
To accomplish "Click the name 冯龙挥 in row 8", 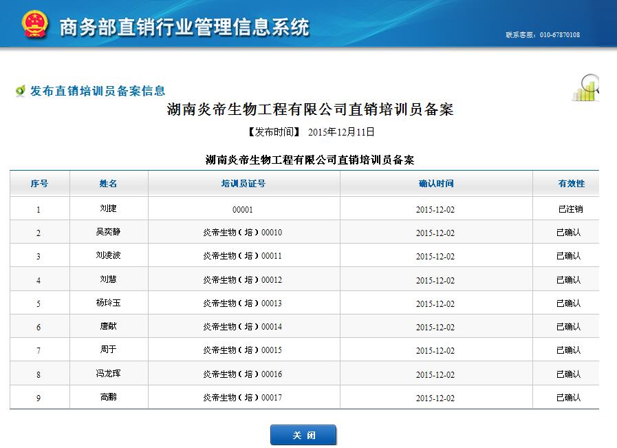I will (109, 374).
